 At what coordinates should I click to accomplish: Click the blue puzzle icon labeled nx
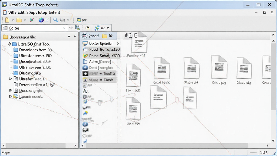point(97,28)
